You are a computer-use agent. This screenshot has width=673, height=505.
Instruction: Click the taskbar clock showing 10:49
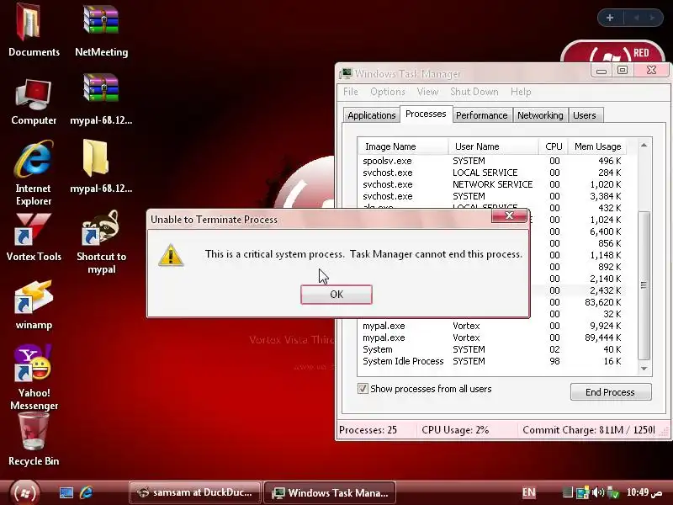click(x=644, y=492)
